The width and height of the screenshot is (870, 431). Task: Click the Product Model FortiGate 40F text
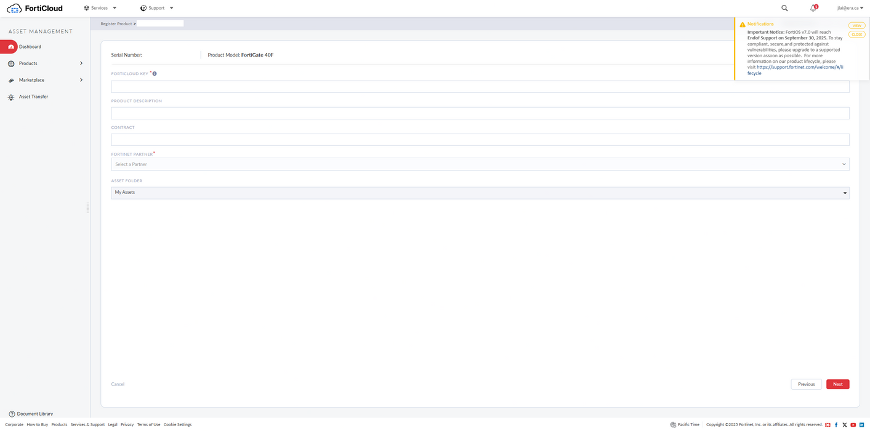pyautogui.click(x=240, y=55)
